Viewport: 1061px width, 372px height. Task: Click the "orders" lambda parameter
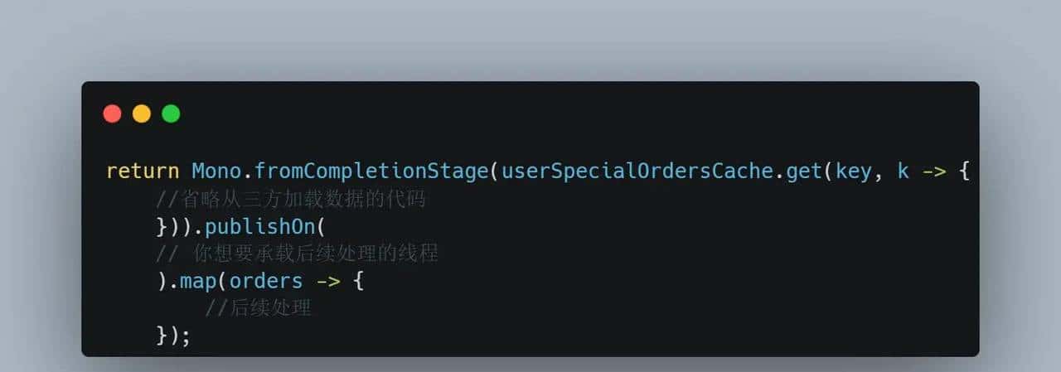pos(266,281)
